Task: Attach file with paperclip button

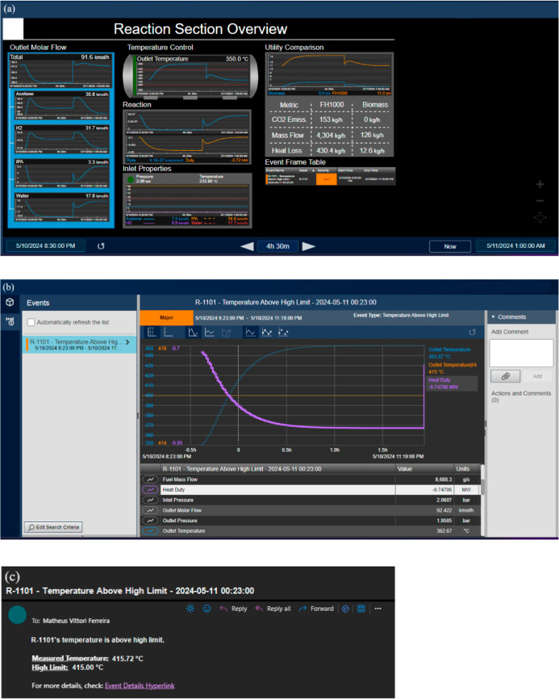Action: point(505,376)
